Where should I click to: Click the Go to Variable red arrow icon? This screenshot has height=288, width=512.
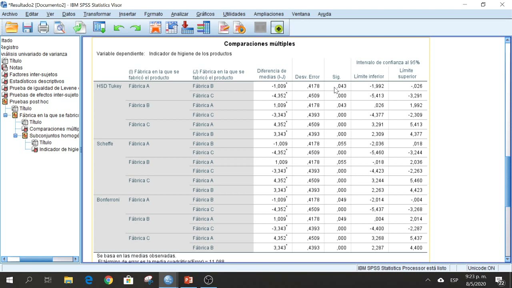click(x=187, y=28)
